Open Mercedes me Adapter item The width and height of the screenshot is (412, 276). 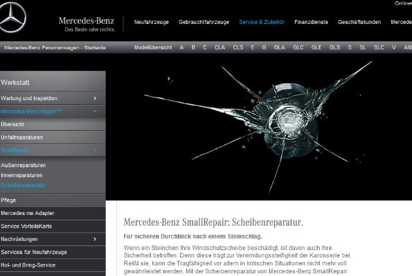point(52,213)
